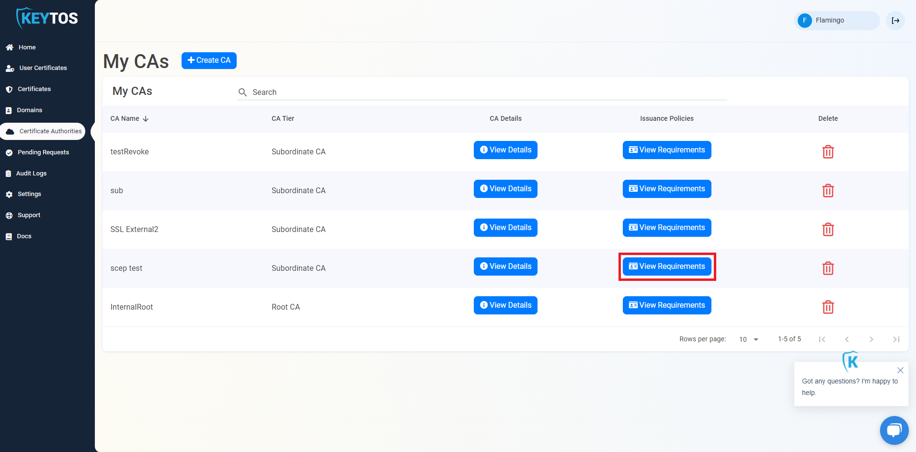Viewport: 916px width, 452px height.
Task: Open the Flamingo user profile
Action: click(836, 21)
